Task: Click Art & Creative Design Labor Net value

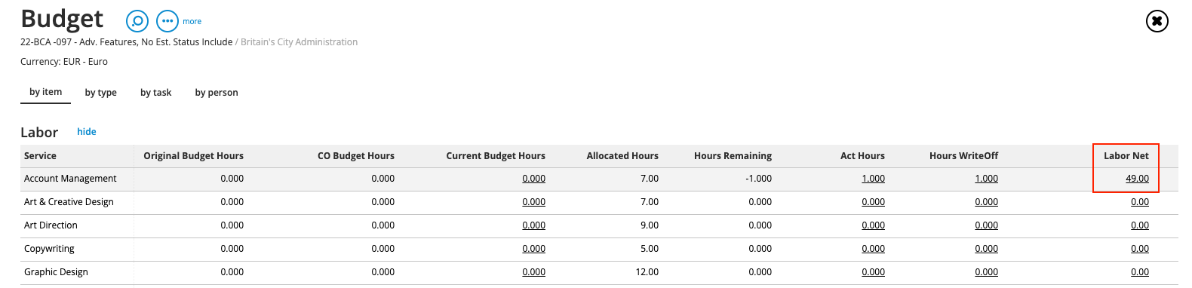Action: (1140, 202)
